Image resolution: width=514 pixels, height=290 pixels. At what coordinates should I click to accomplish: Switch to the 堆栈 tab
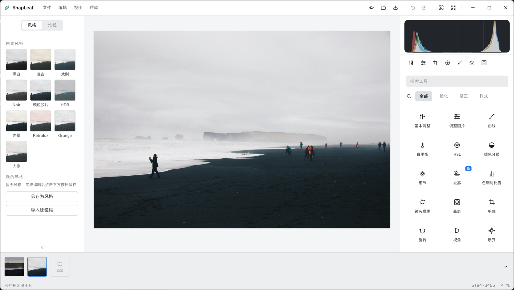52,25
